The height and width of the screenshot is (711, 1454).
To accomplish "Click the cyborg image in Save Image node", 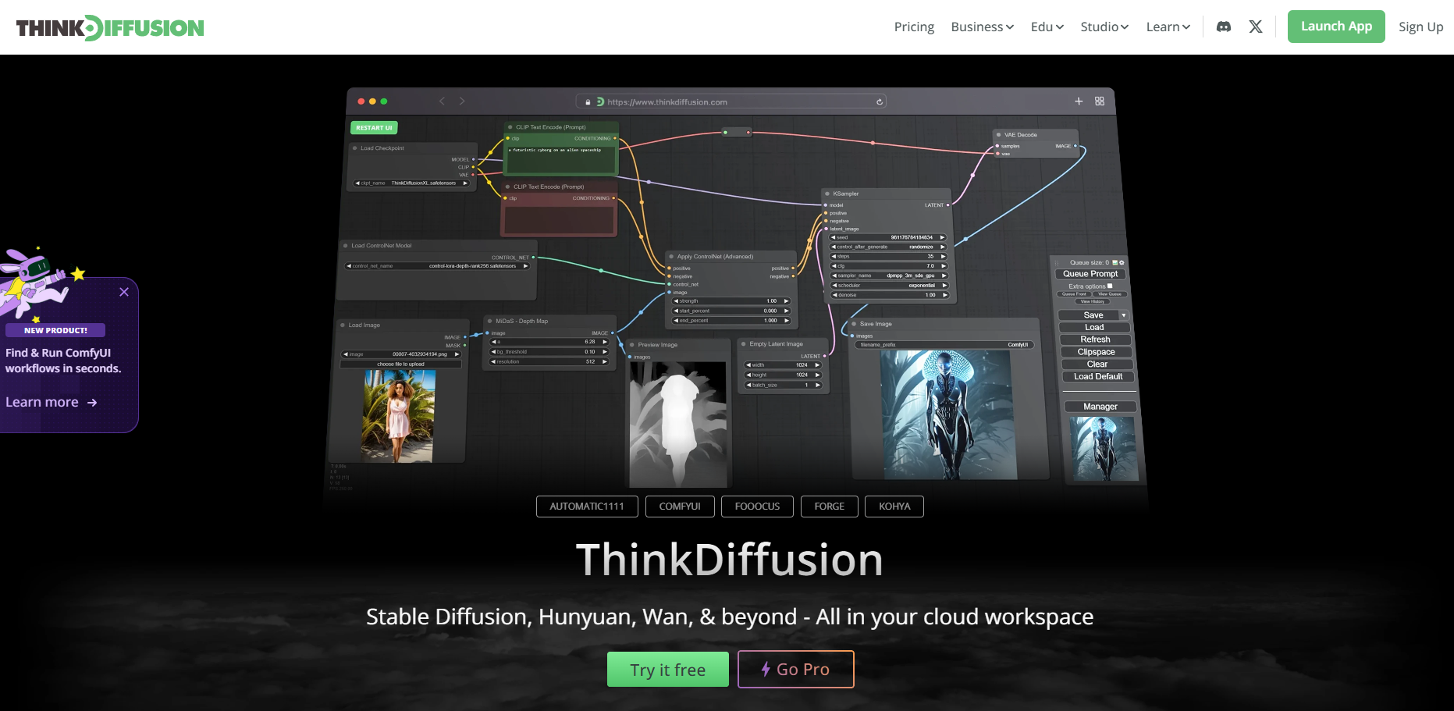I will [x=948, y=414].
